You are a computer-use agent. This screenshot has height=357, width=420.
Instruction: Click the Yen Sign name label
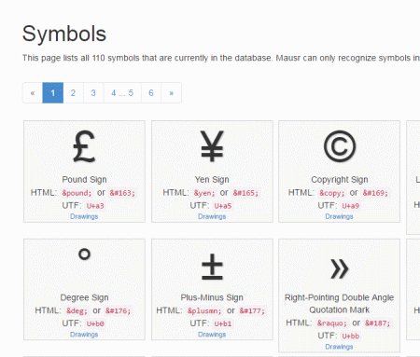click(212, 180)
